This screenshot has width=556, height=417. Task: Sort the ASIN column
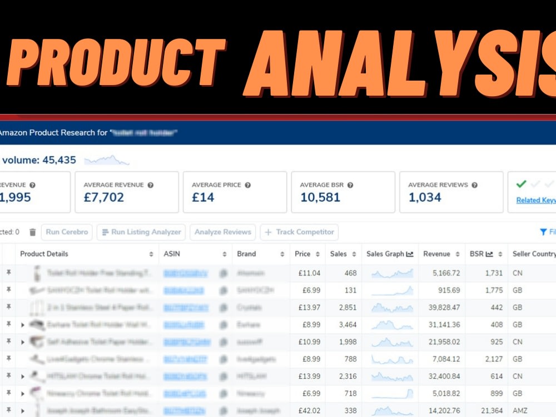coord(225,254)
